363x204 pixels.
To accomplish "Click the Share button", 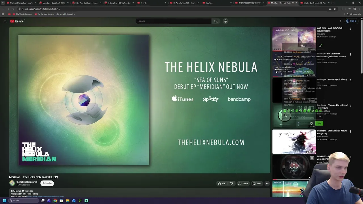I will [x=243, y=184].
